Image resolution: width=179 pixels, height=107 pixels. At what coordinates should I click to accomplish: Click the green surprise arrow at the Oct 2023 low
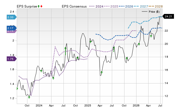click(29, 97)
